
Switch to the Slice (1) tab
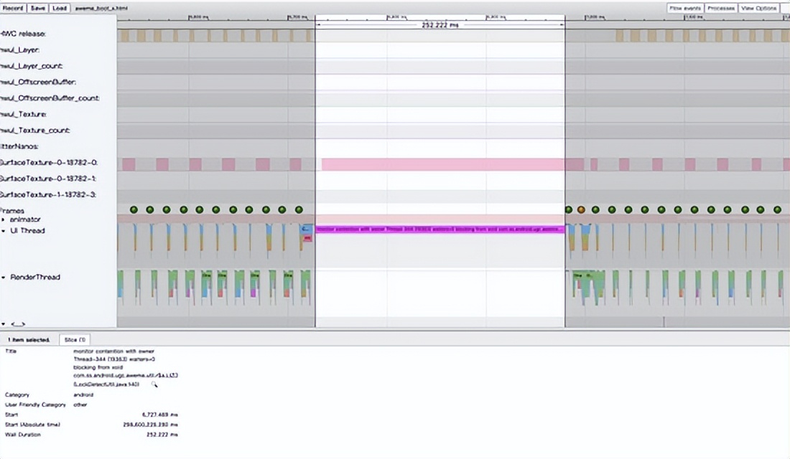click(75, 340)
